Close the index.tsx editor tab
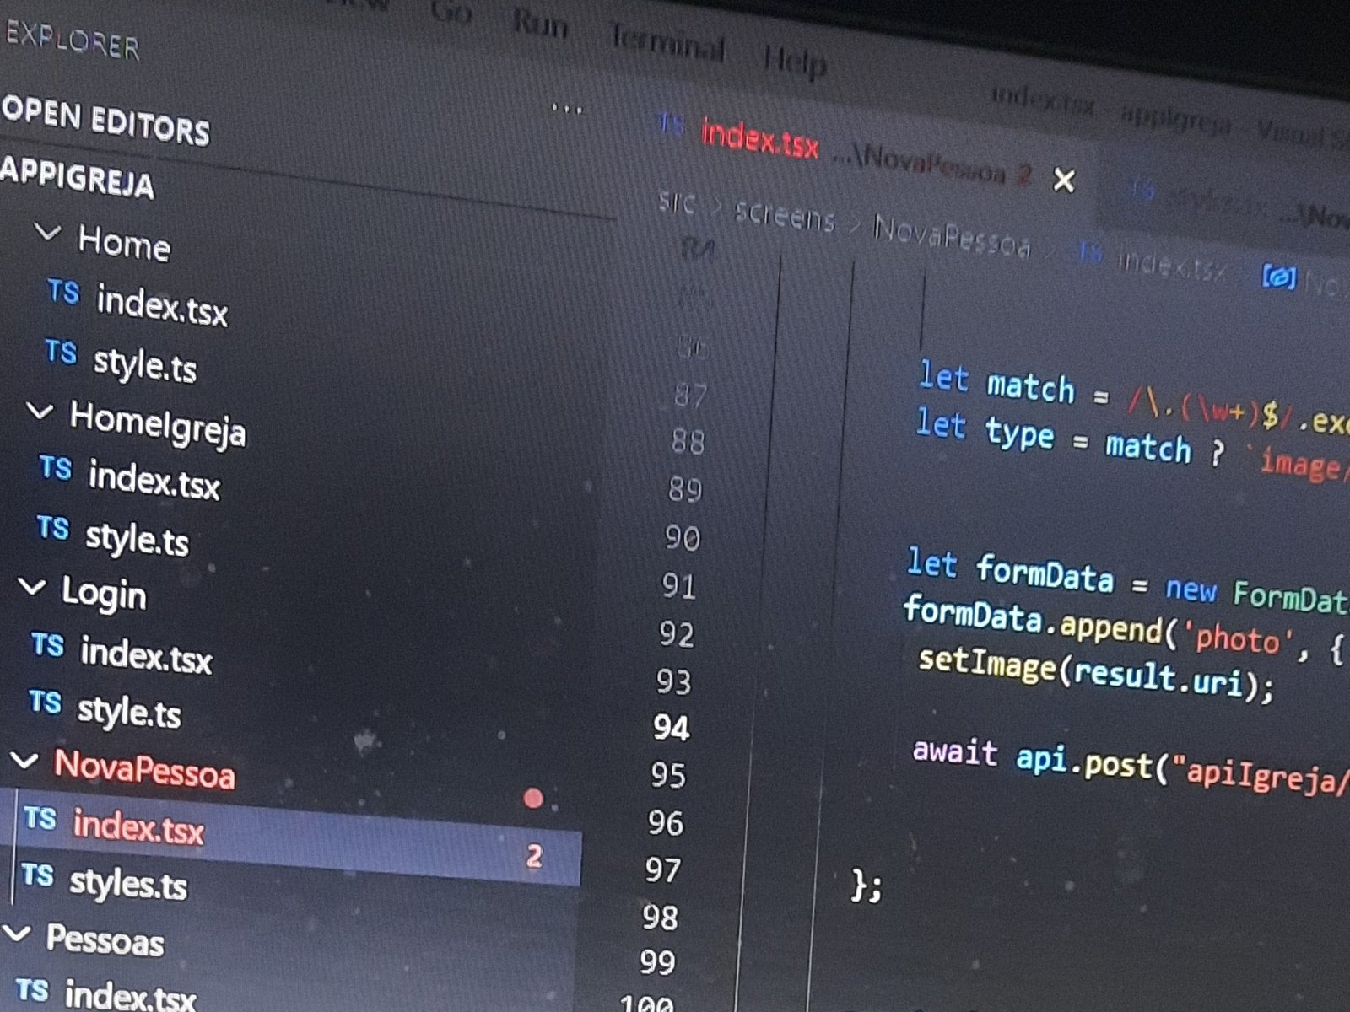 (x=1064, y=180)
